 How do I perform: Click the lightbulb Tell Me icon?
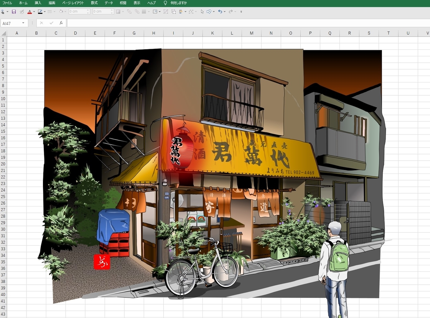[165, 3]
